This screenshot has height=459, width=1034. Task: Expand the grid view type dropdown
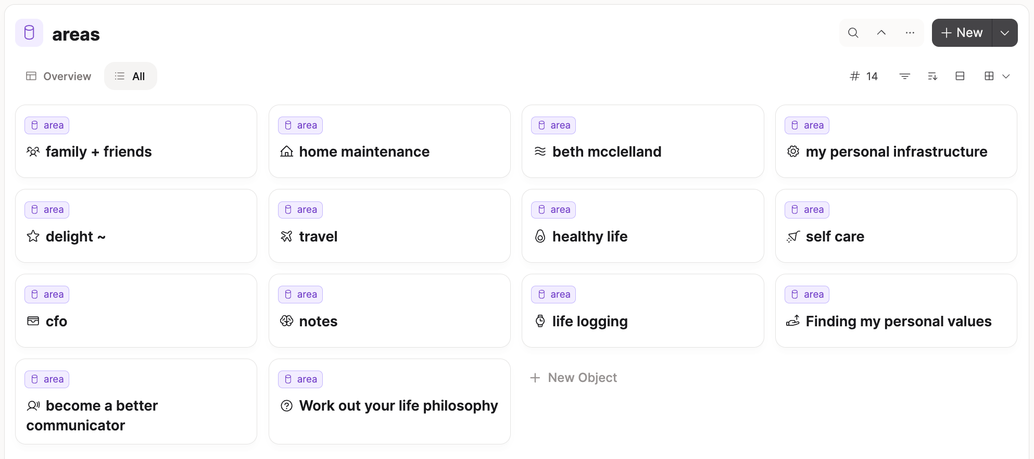(x=997, y=76)
